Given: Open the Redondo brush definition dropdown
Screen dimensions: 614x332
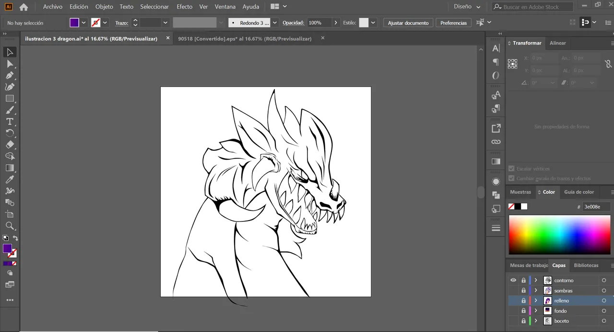Looking at the screenshot, I should 274,23.
